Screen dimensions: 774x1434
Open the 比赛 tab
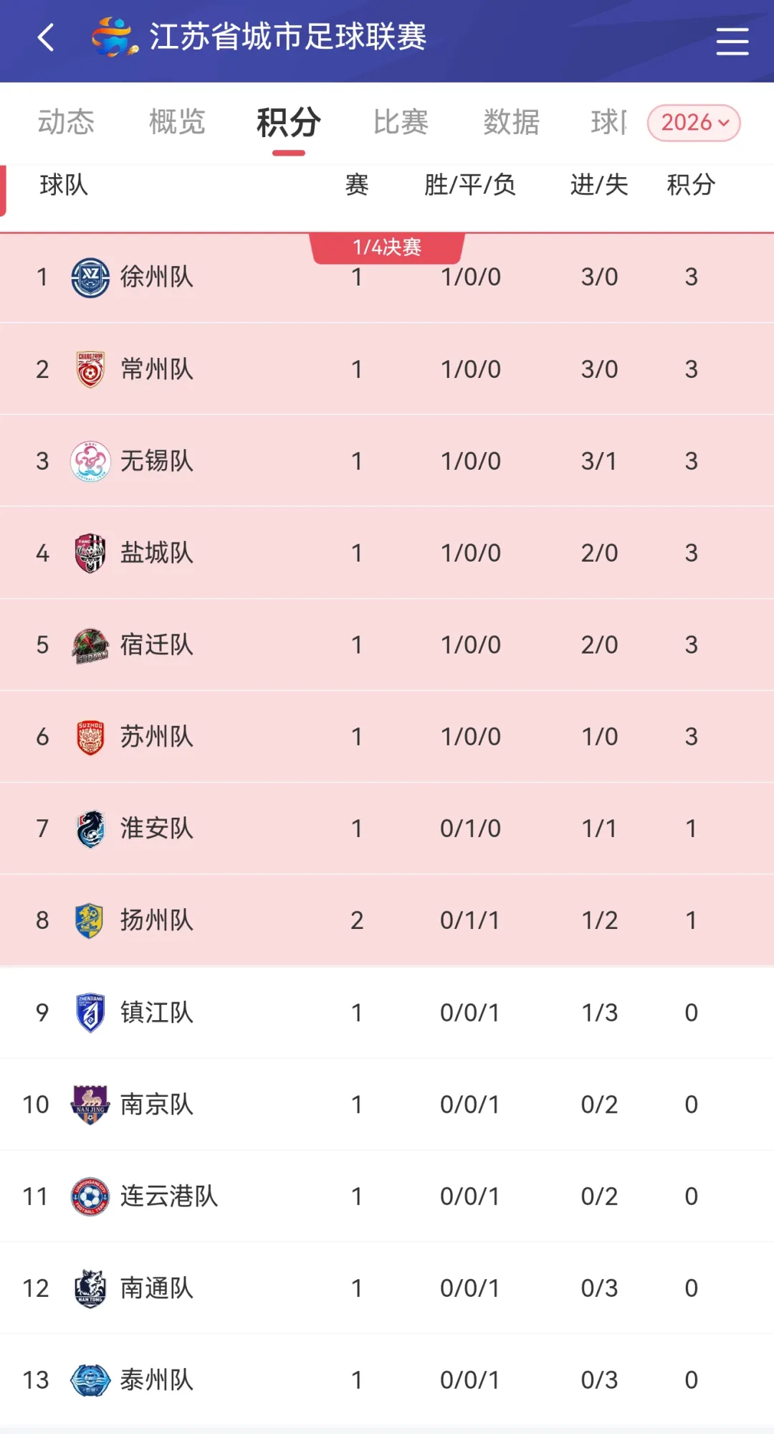401,122
